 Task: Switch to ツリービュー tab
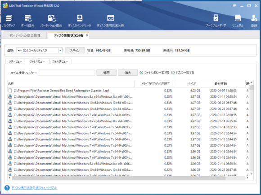click(15, 61)
